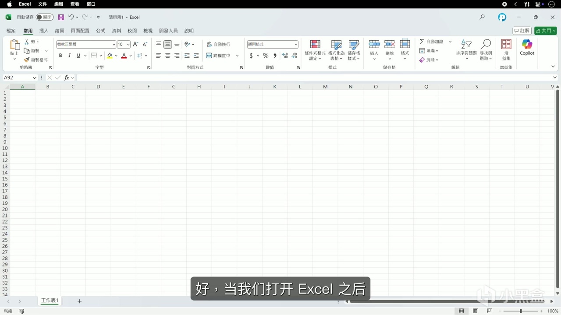
Task: Toggle italic formatting
Action: point(69,56)
